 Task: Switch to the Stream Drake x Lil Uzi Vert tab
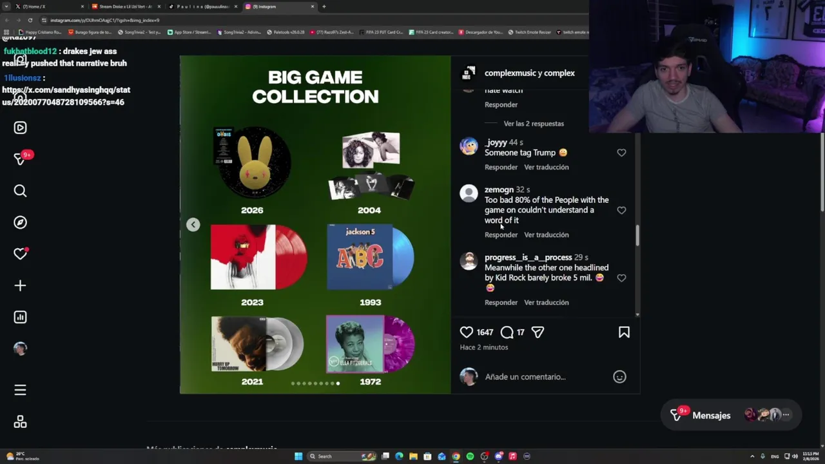[126, 6]
